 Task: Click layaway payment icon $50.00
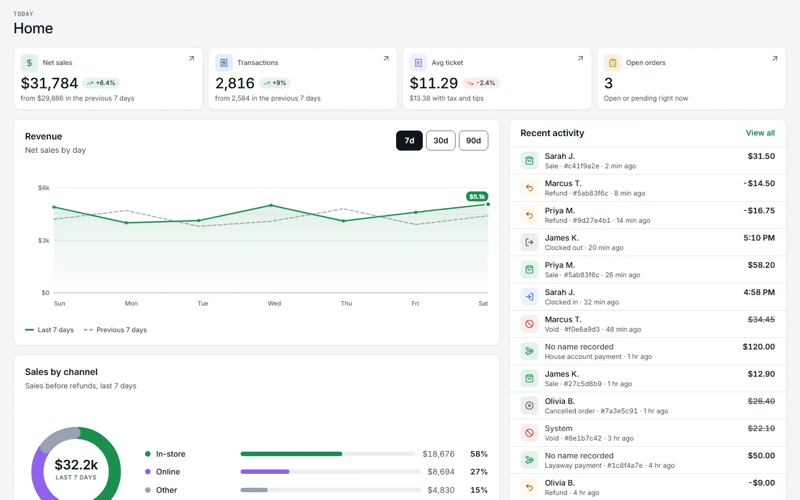529,460
